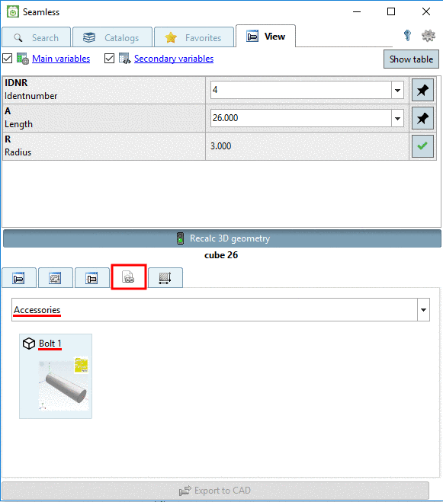Click the Radius value 3.000
This screenshot has height=502, width=443.
[221, 146]
